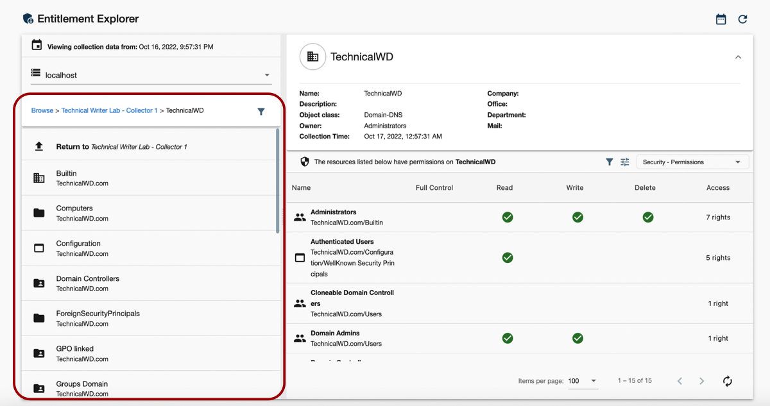Select the Domain Controllers entry
Screen dimensions: 770x406
point(87,283)
